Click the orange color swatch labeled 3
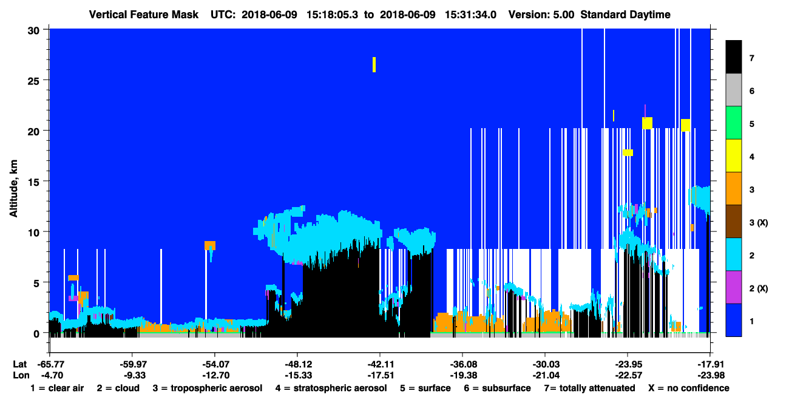789x405 pixels. [734, 189]
